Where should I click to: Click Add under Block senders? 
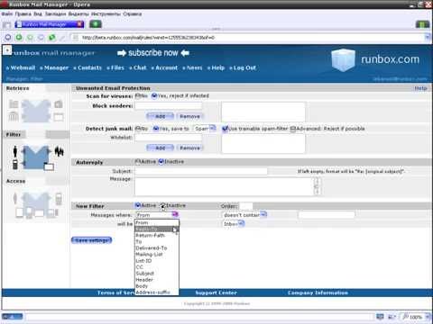(160, 116)
